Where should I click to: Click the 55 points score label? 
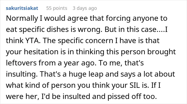pyautogui.click(x=57, y=8)
